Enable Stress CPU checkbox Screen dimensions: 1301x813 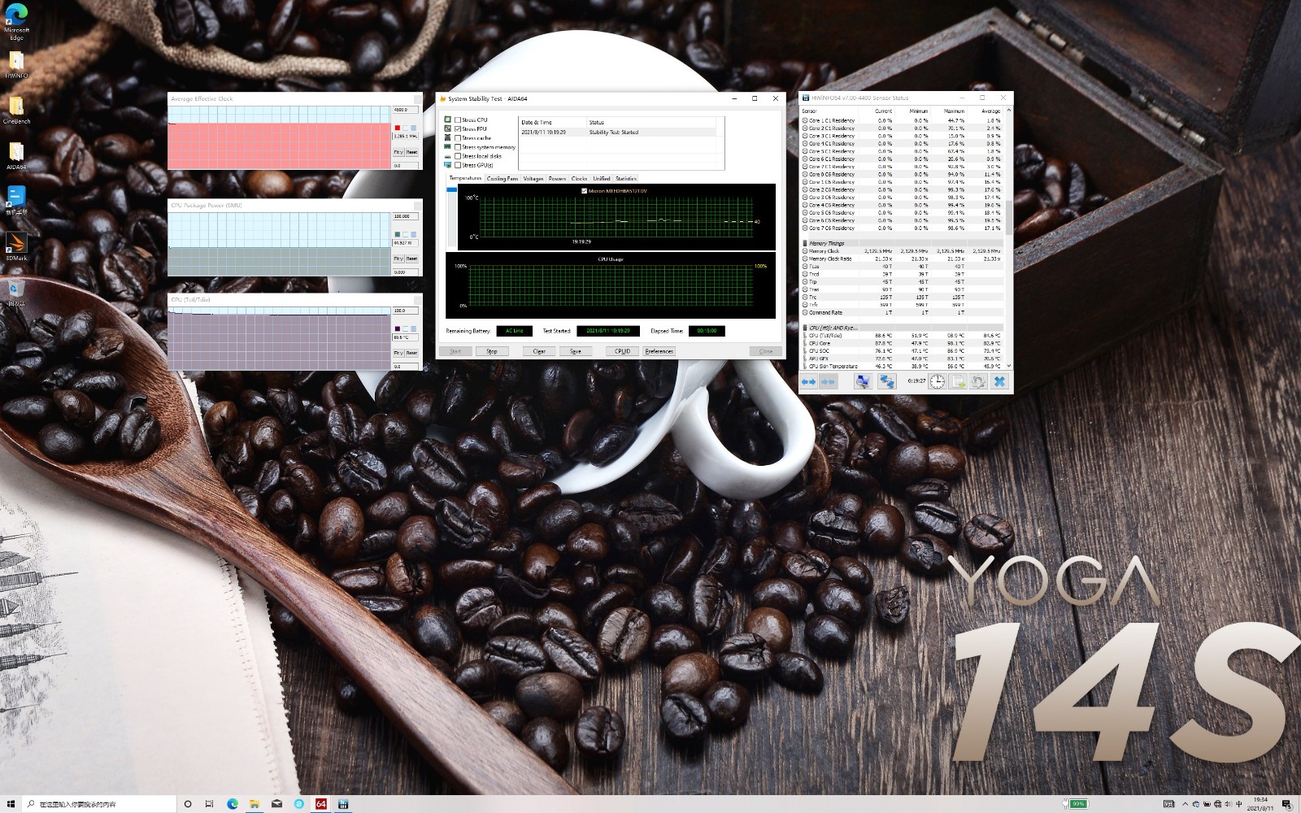[x=458, y=120]
